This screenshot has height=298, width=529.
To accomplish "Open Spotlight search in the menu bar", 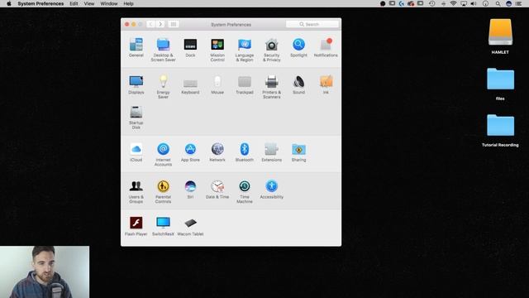I will [498, 3].
